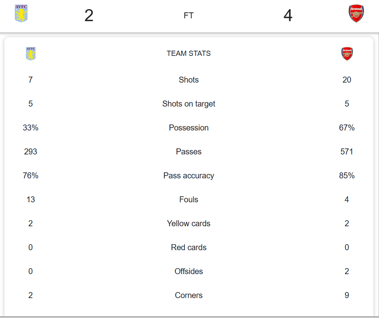379x318 pixels.
Task: Select the Pass accuracy label
Action: [189, 176]
